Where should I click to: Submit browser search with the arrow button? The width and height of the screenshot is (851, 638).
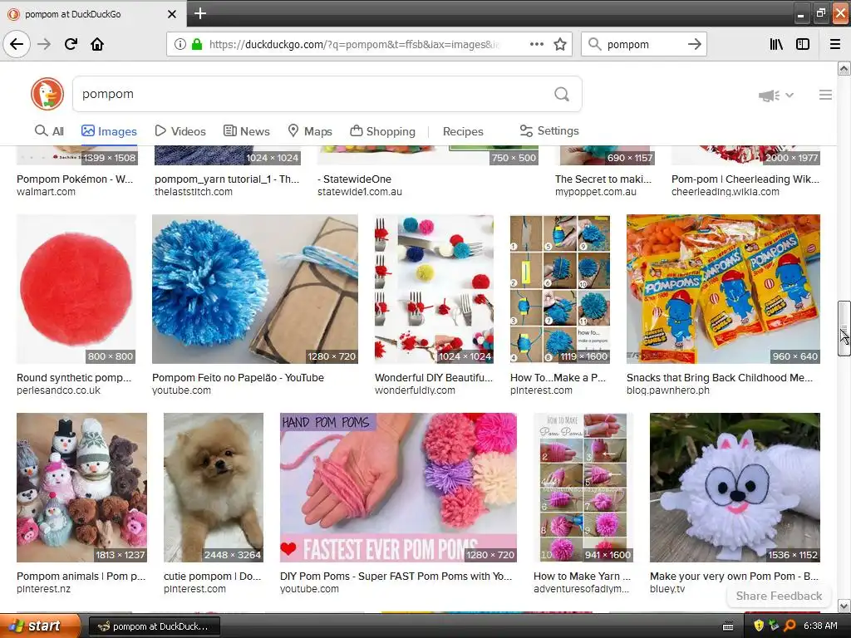pyautogui.click(x=694, y=44)
